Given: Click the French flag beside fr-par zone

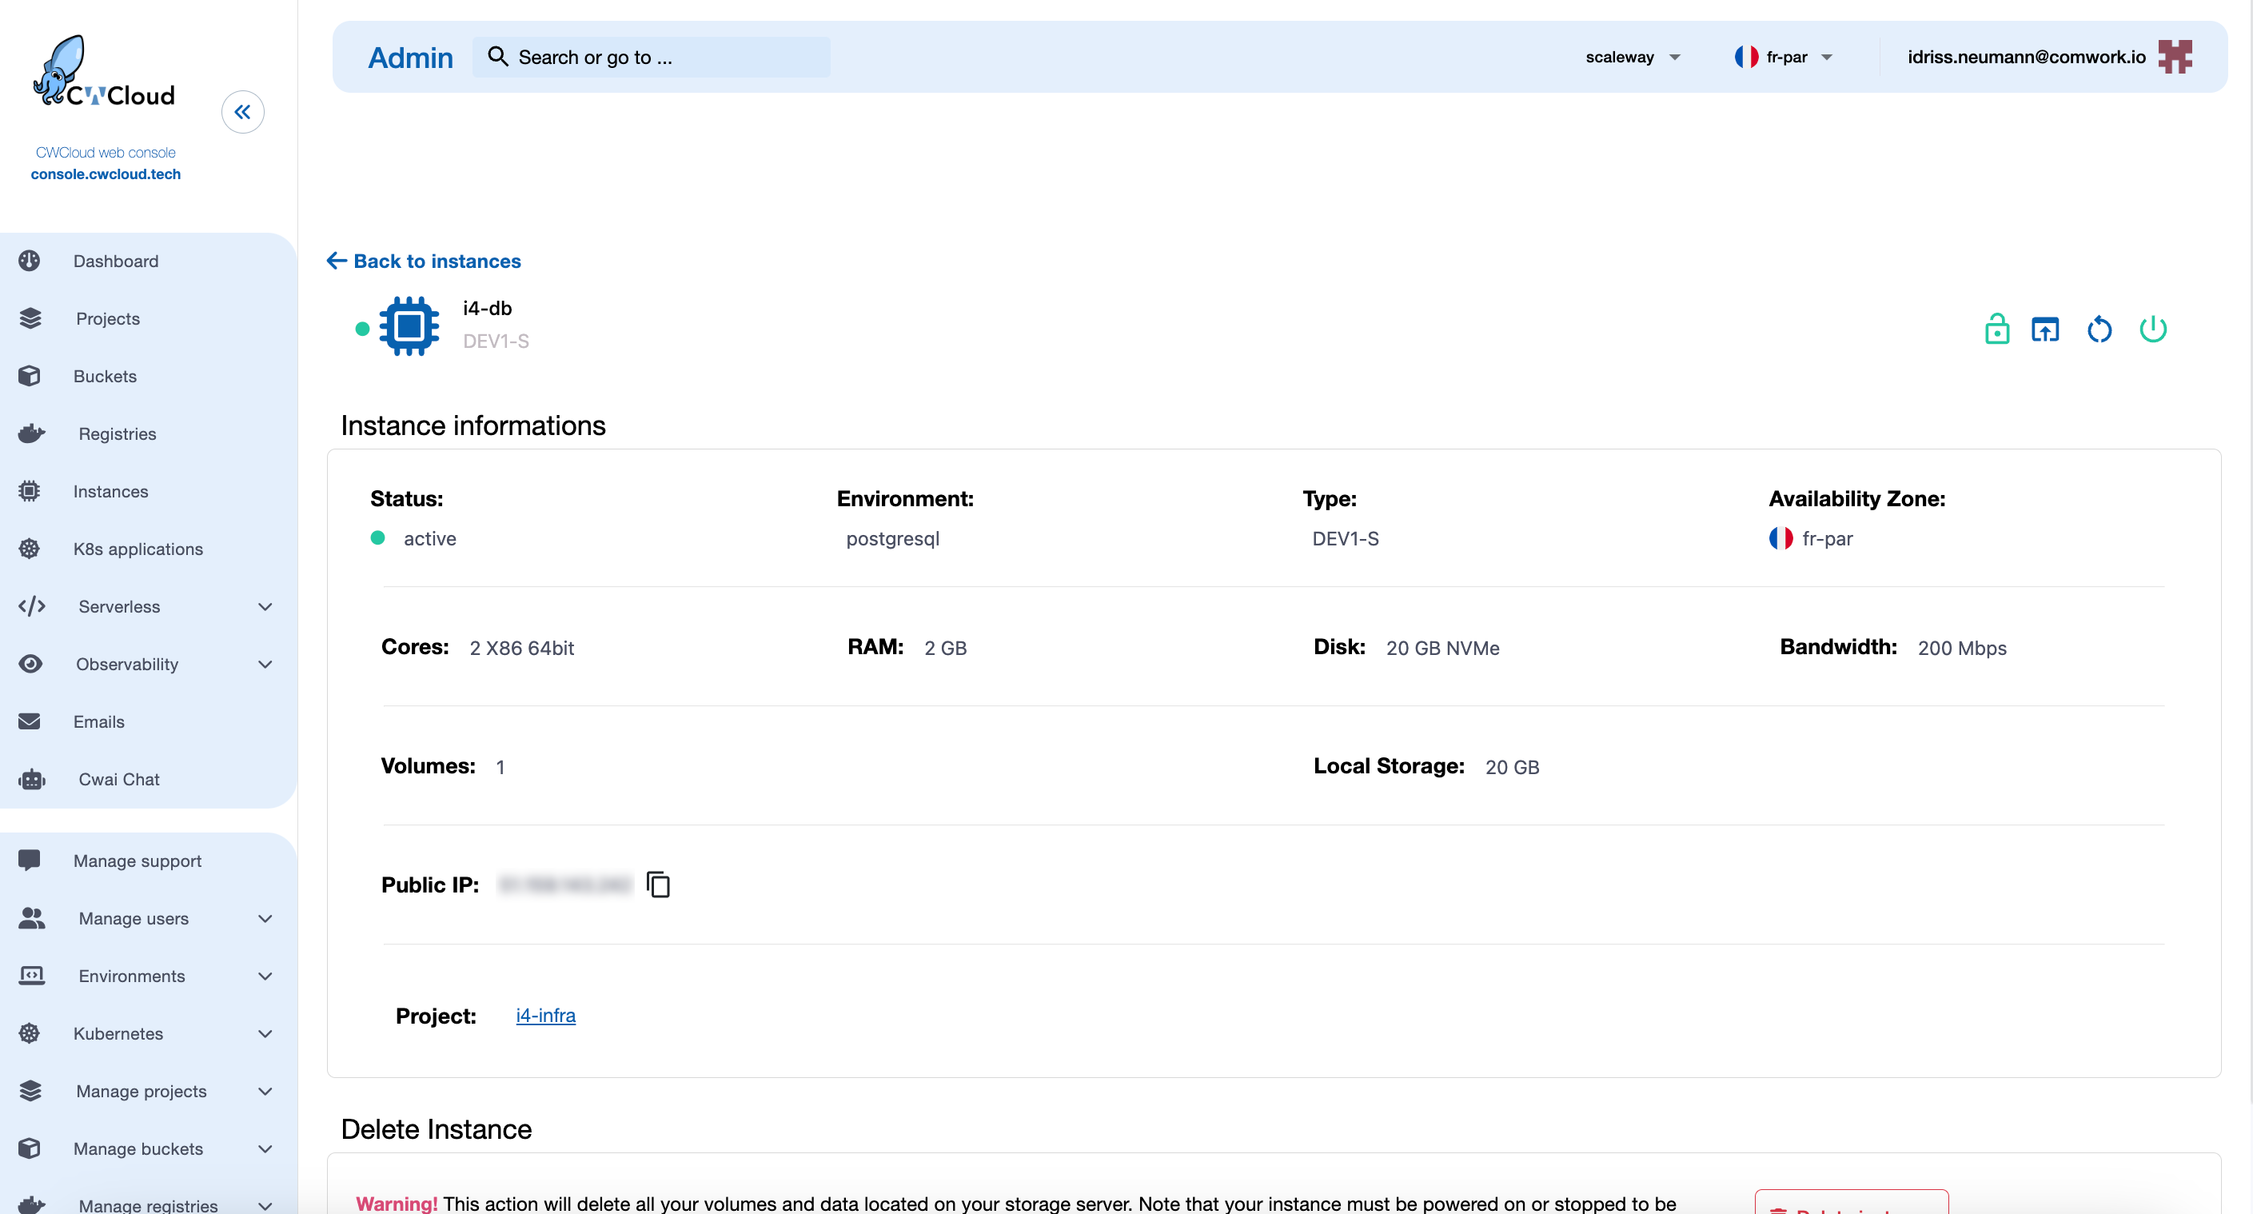Looking at the screenshot, I should point(1780,538).
